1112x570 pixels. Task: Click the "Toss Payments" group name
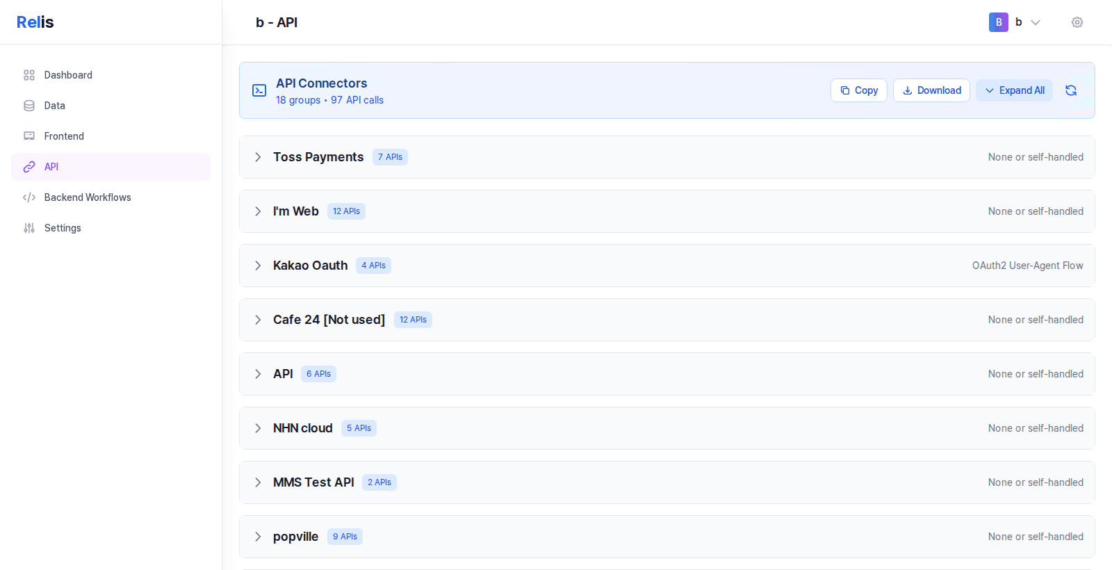point(318,157)
